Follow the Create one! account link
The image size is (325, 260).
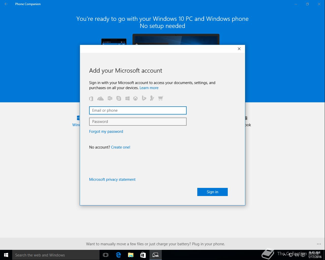[121, 147]
